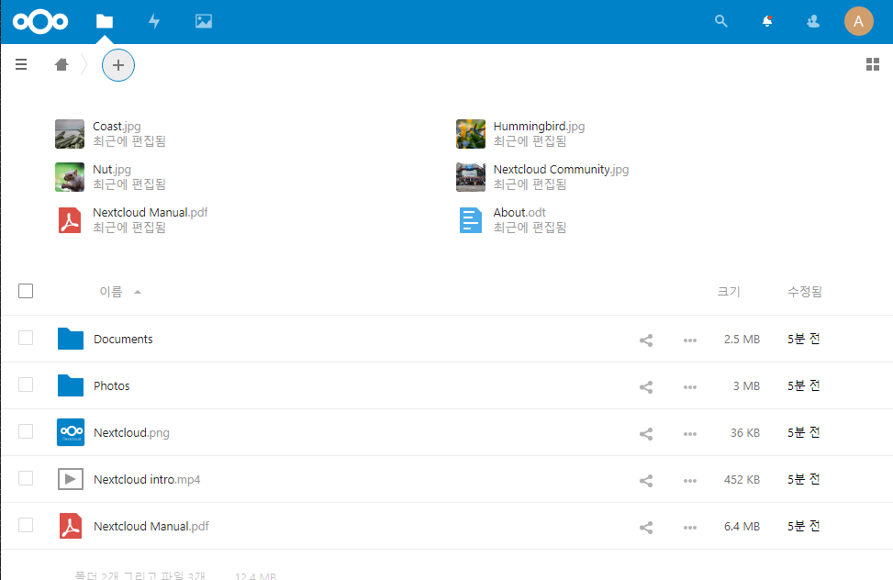
Task: Open the Photos folder name
Action: 112,385
